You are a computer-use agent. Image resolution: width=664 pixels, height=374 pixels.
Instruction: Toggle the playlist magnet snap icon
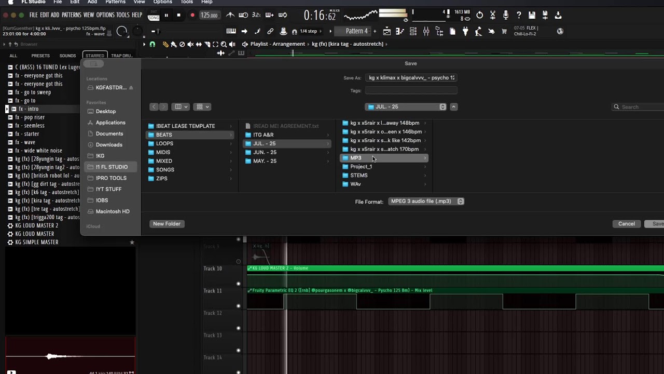point(152,44)
